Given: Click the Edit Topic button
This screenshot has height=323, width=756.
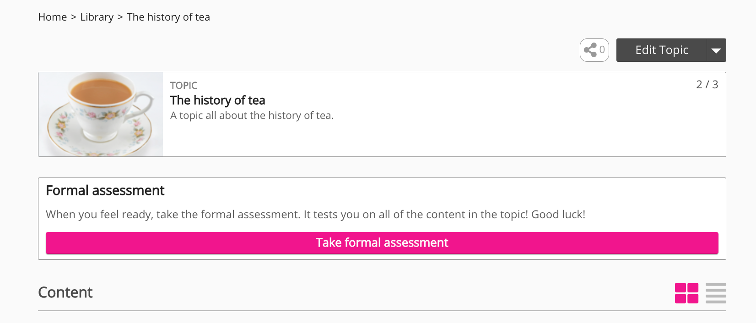Looking at the screenshot, I should pyautogui.click(x=661, y=50).
